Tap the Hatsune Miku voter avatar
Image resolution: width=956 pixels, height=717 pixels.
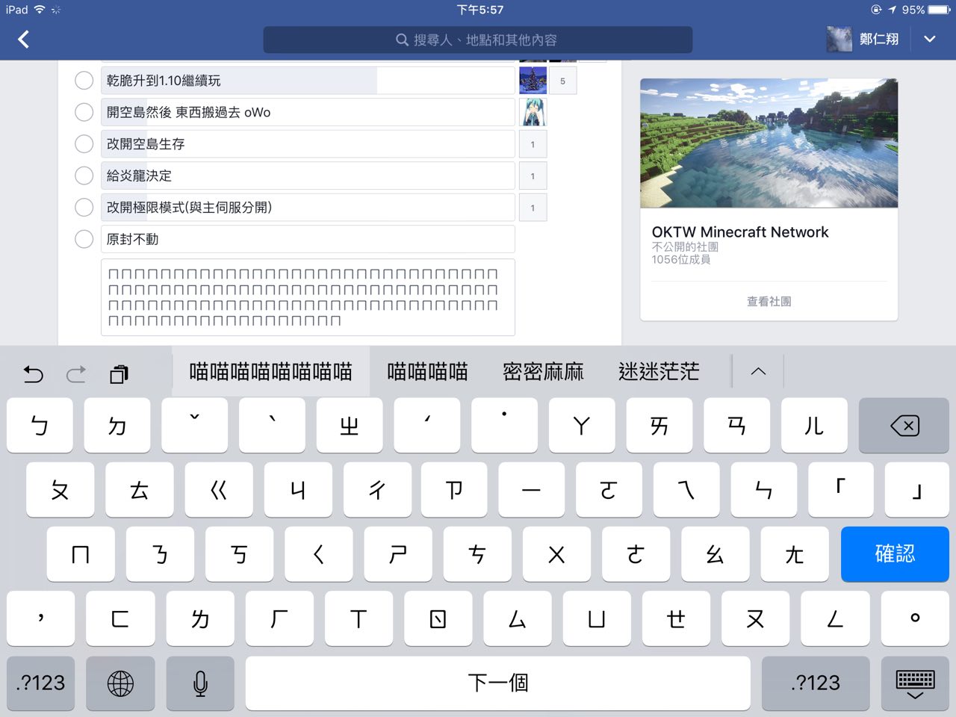(x=533, y=112)
